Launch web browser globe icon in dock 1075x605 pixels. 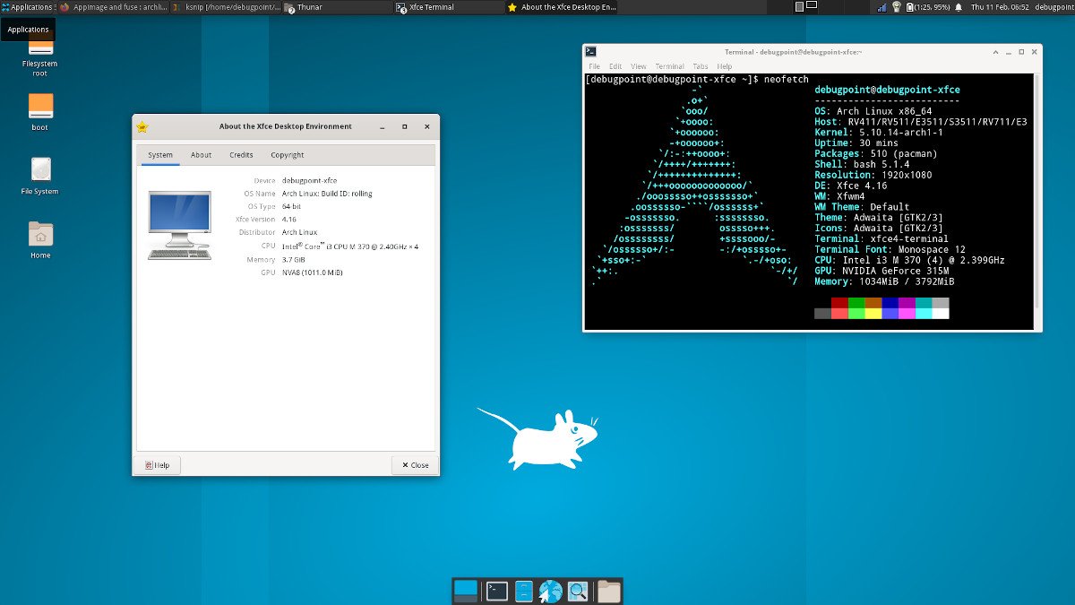550,591
